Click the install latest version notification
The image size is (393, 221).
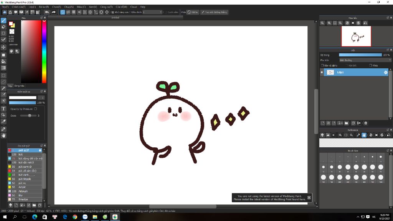tap(269, 198)
